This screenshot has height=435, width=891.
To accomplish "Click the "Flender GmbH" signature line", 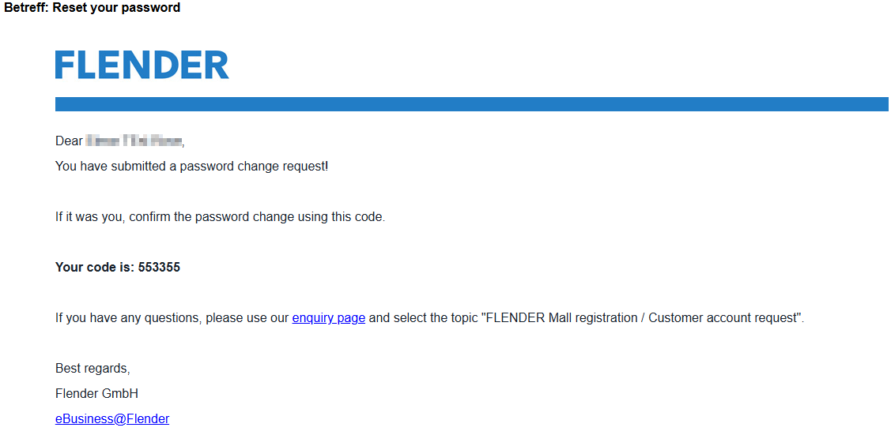I will pos(96,394).
